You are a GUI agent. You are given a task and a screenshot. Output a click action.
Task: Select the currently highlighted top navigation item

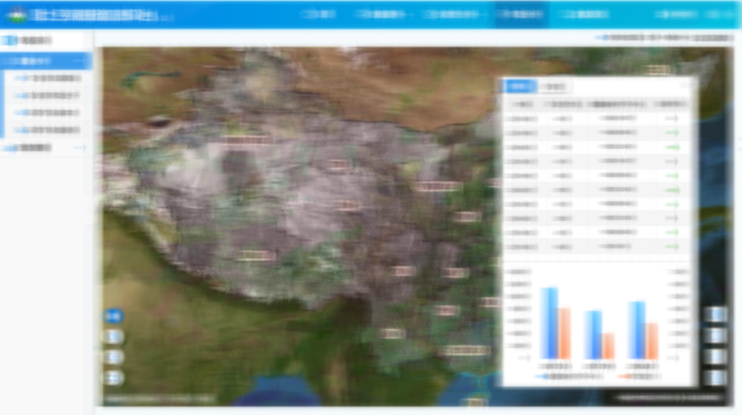tap(521, 14)
